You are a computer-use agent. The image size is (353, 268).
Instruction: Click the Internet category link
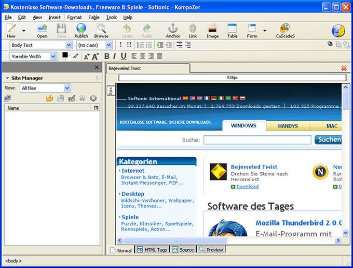coord(133,171)
